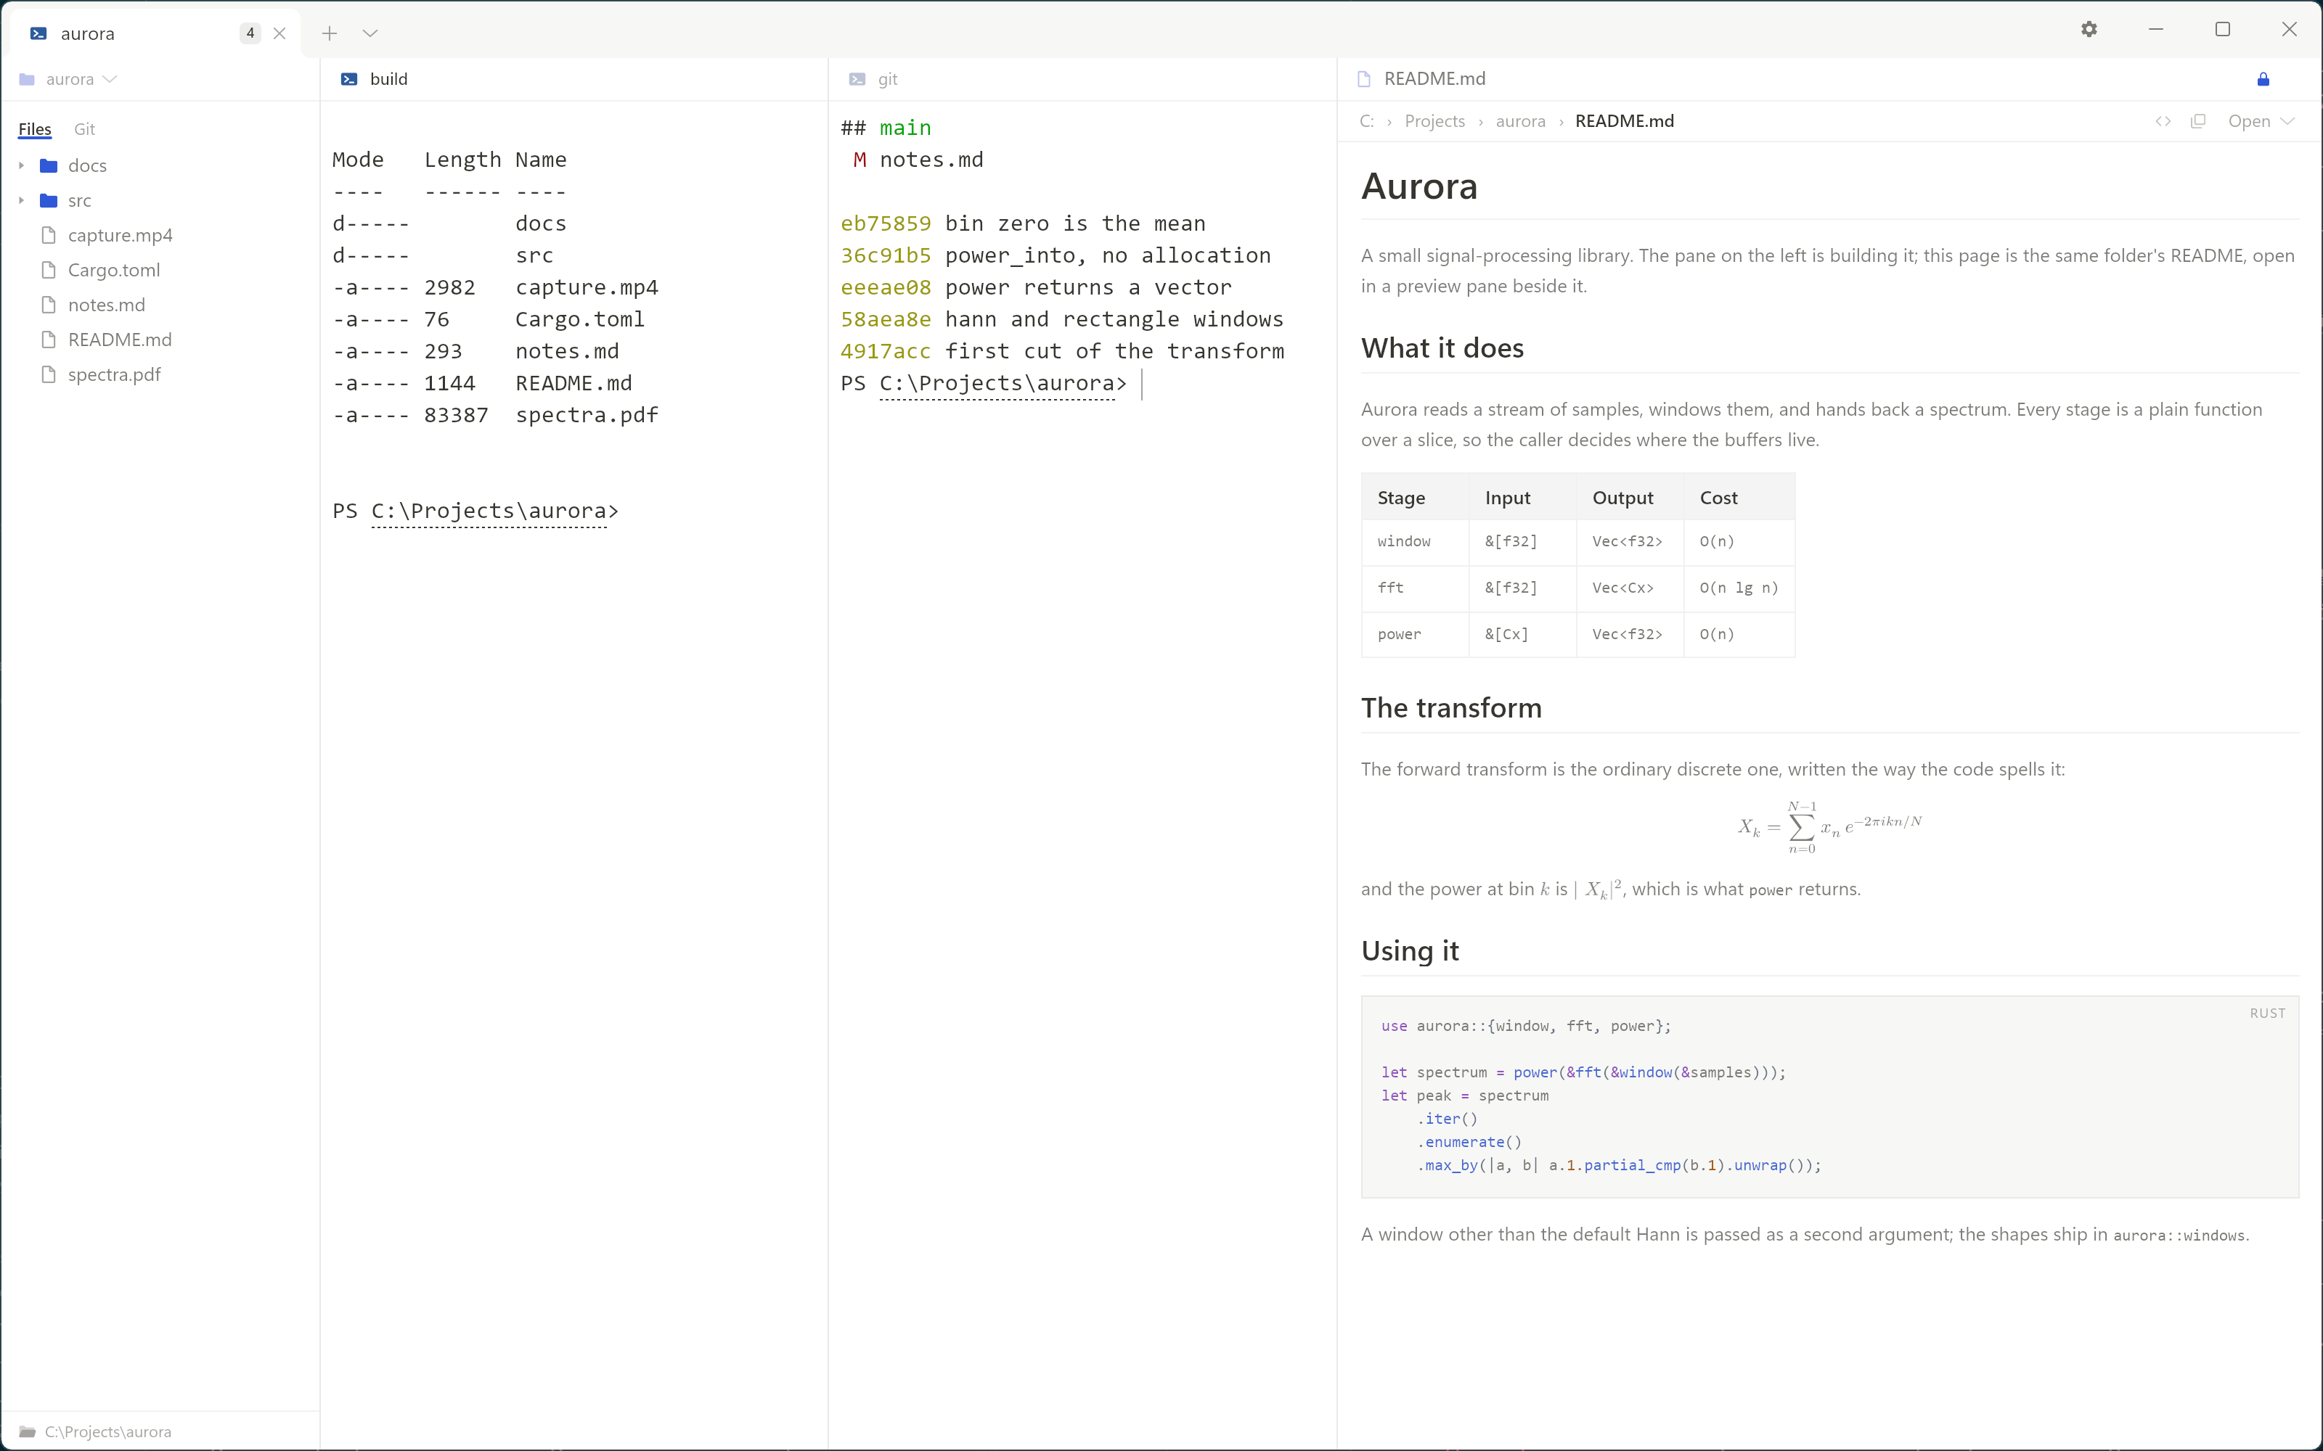Click the git pane terminal icon
The width and height of the screenshot is (2323, 1451).
(857, 78)
